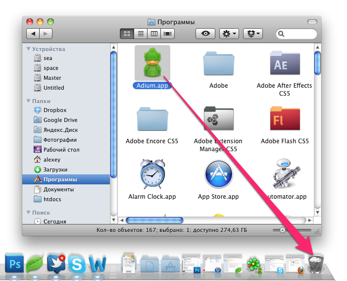Image resolution: width=347 pixels, height=281 pixels.
Task: Go back with the left arrow button
Action: tap(33, 34)
